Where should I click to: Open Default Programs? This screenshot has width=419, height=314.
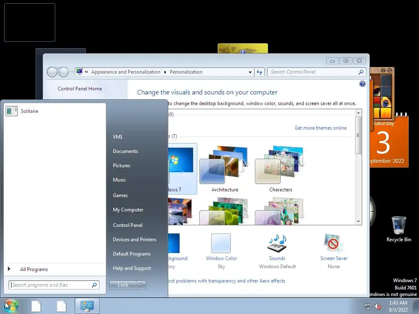coord(131,254)
